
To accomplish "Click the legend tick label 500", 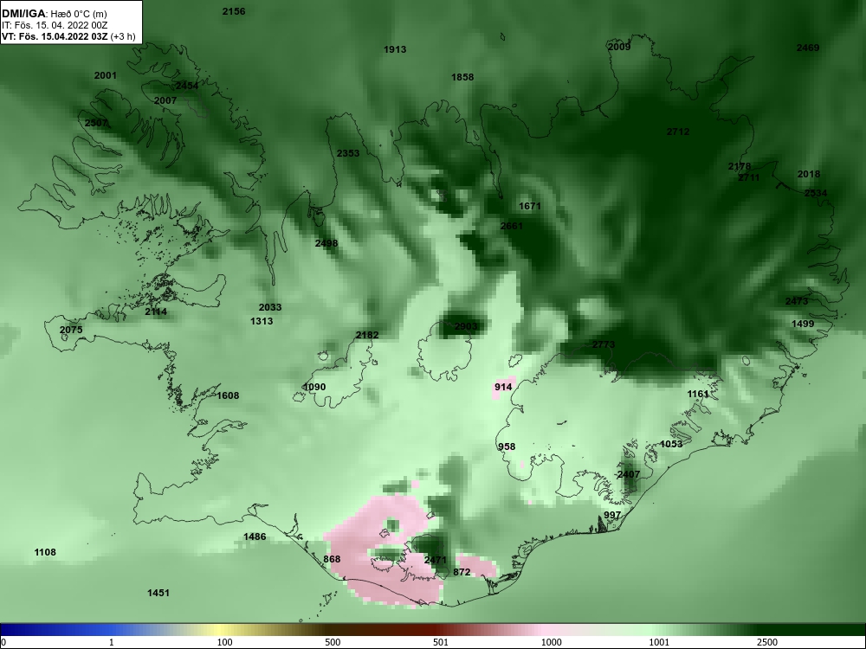I will [x=333, y=642].
